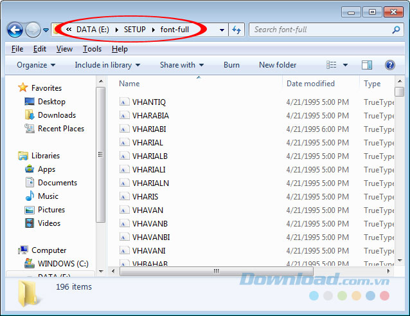The height and width of the screenshot is (316, 410).
Task: Select the VHAVANB font file icon
Action: tap(124, 223)
